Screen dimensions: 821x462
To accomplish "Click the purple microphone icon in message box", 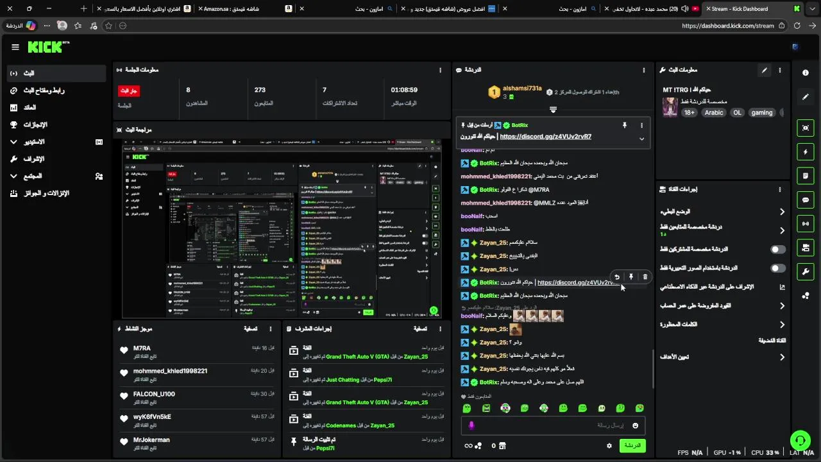I will tap(471, 425).
